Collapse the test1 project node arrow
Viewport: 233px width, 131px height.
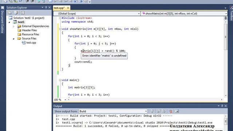[x=9, y=22]
